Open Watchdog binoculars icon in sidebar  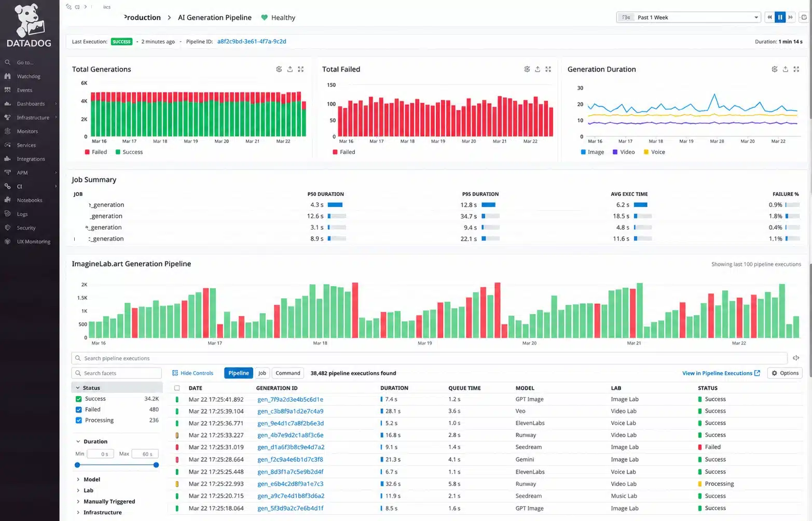point(7,76)
